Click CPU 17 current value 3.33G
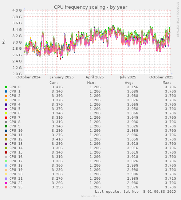181x200 pixels. coord(57,161)
